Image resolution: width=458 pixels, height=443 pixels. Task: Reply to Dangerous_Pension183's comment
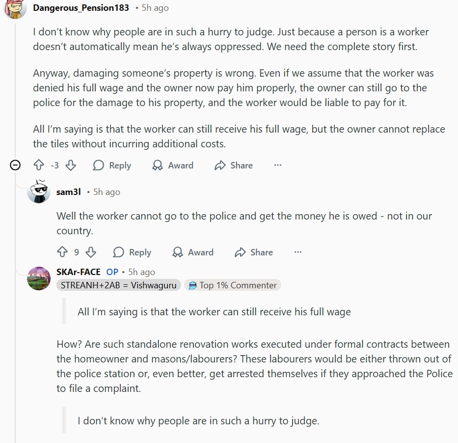(x=112, y=166)
